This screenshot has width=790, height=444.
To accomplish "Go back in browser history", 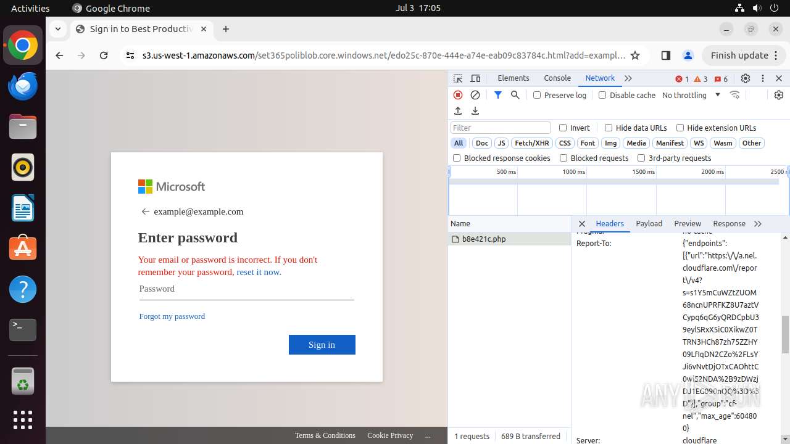I will (59, 55).
